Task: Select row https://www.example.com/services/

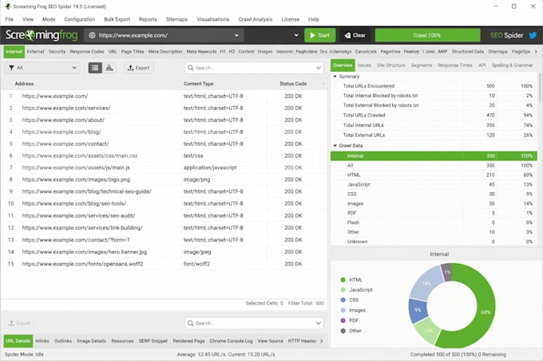Action: click(164, 108)
